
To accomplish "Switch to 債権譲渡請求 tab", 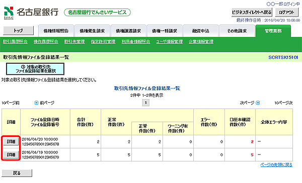I will click(x=128, y=31).
